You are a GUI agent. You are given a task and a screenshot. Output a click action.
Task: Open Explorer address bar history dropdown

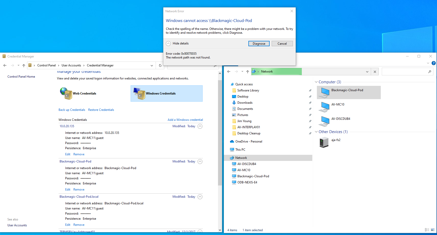point(367,72)
